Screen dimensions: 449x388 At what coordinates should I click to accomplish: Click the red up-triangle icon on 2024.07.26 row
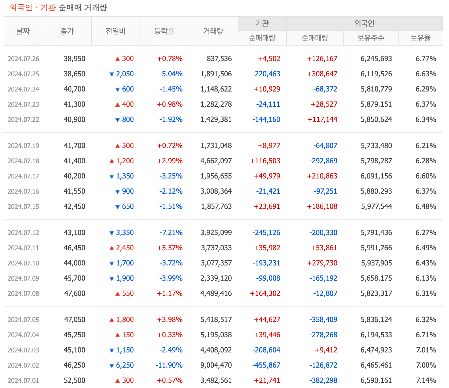(x=117, y=59)
